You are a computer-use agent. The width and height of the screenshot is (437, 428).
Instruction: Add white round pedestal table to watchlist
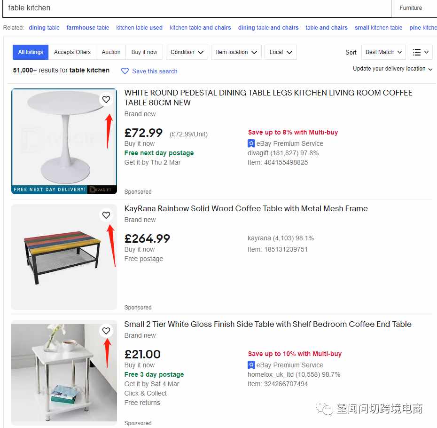pos(106,99)
